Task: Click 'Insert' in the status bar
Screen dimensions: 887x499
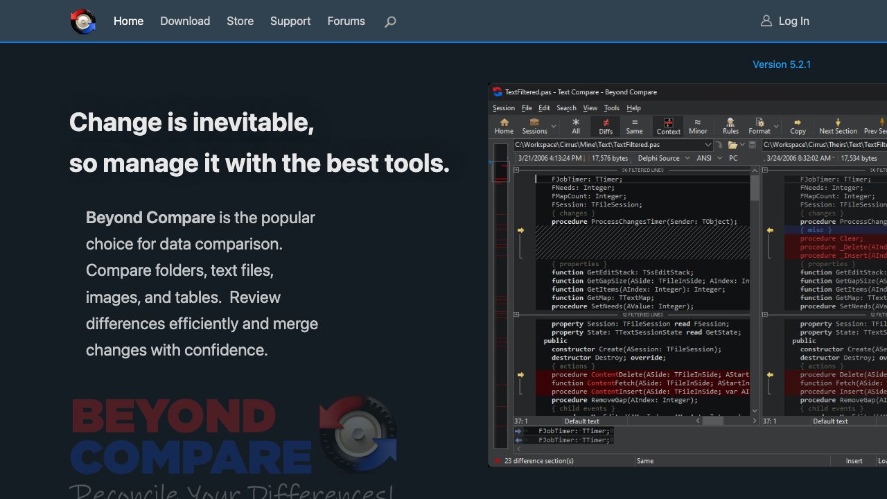Action: click(854, 461)
